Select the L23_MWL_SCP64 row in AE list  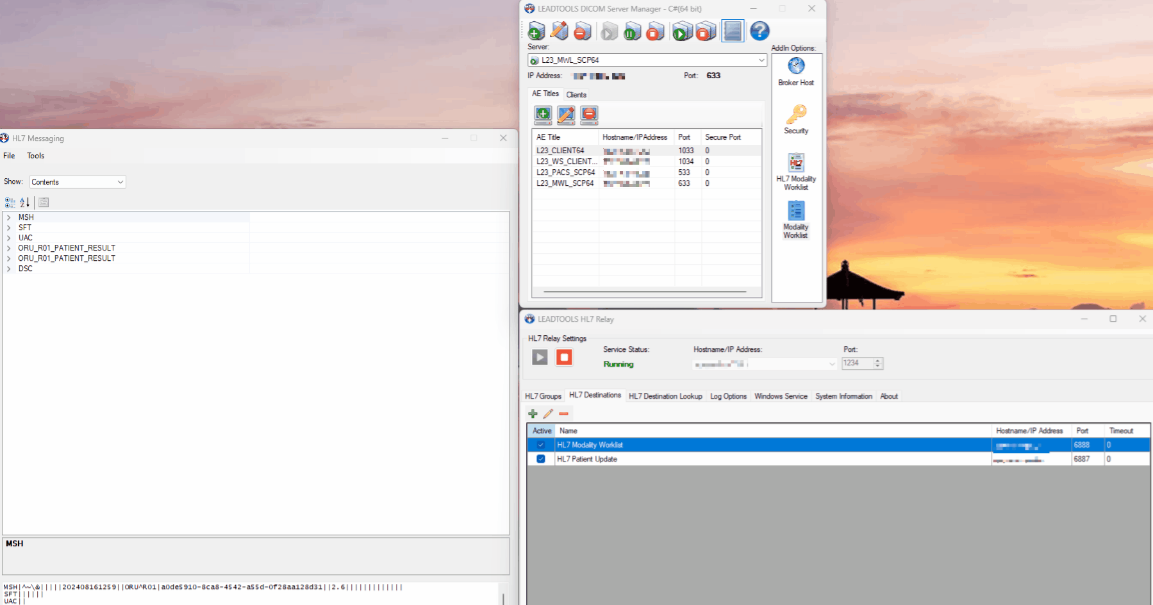647,183
